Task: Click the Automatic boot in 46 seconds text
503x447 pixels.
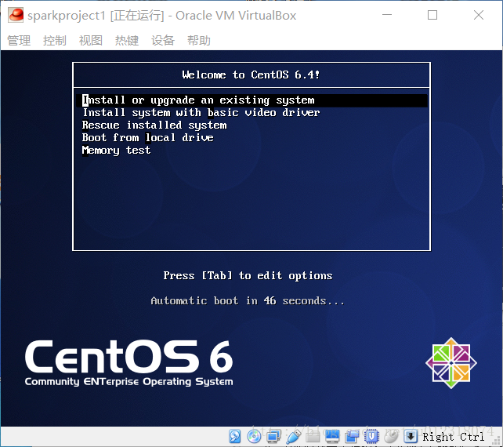Action: coord(248,301)
